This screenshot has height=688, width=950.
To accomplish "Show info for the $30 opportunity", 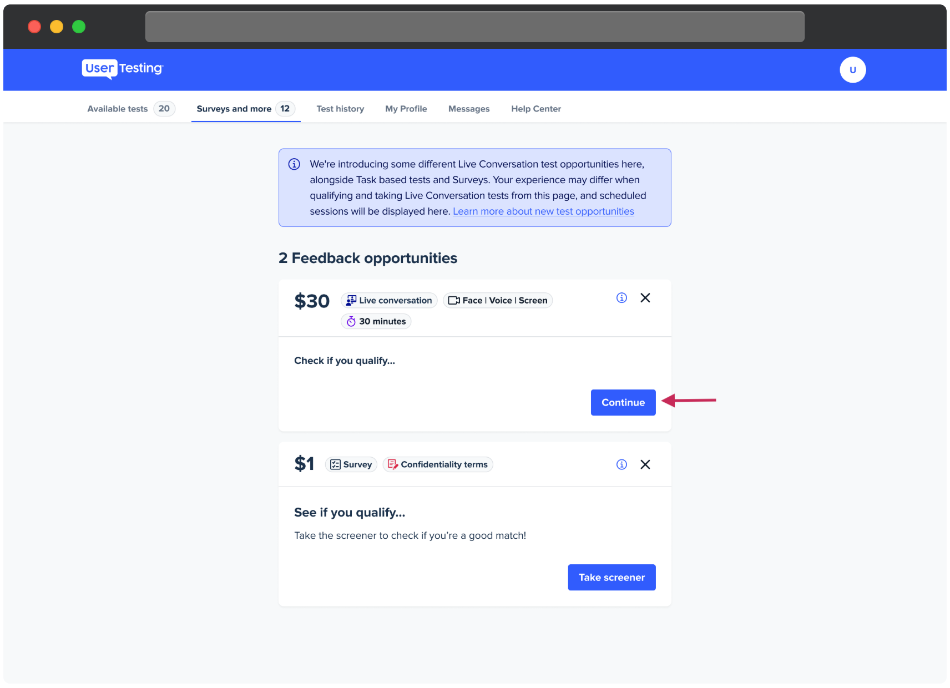I will (621, 298).
